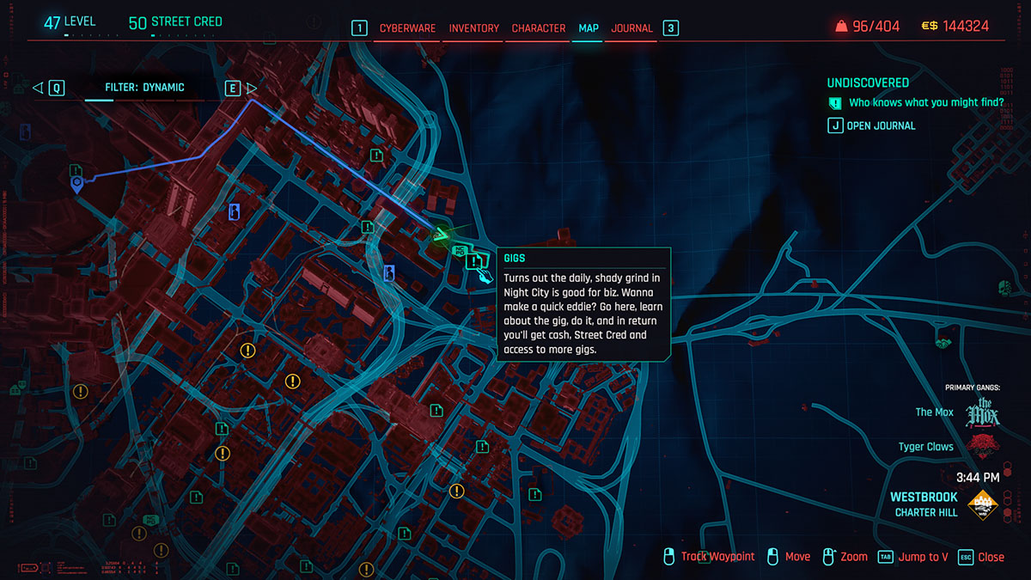Click the Gigs description tooltip panel
This screenshot has height=580, width=1031.
pyautogui.click(x=584, y=306)
